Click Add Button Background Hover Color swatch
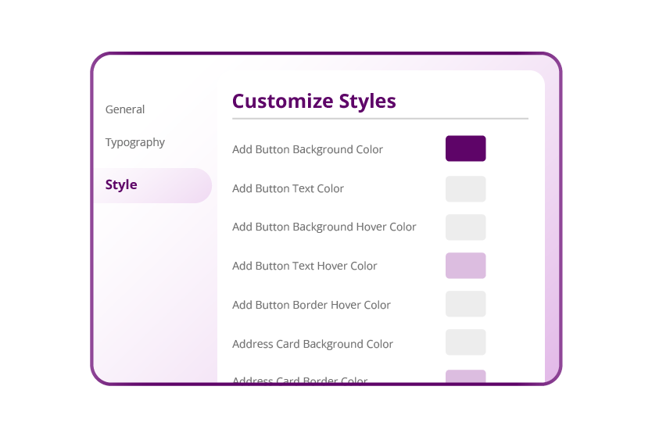The image size is (652, 440). pyautogui.click(x=465, y=227)
